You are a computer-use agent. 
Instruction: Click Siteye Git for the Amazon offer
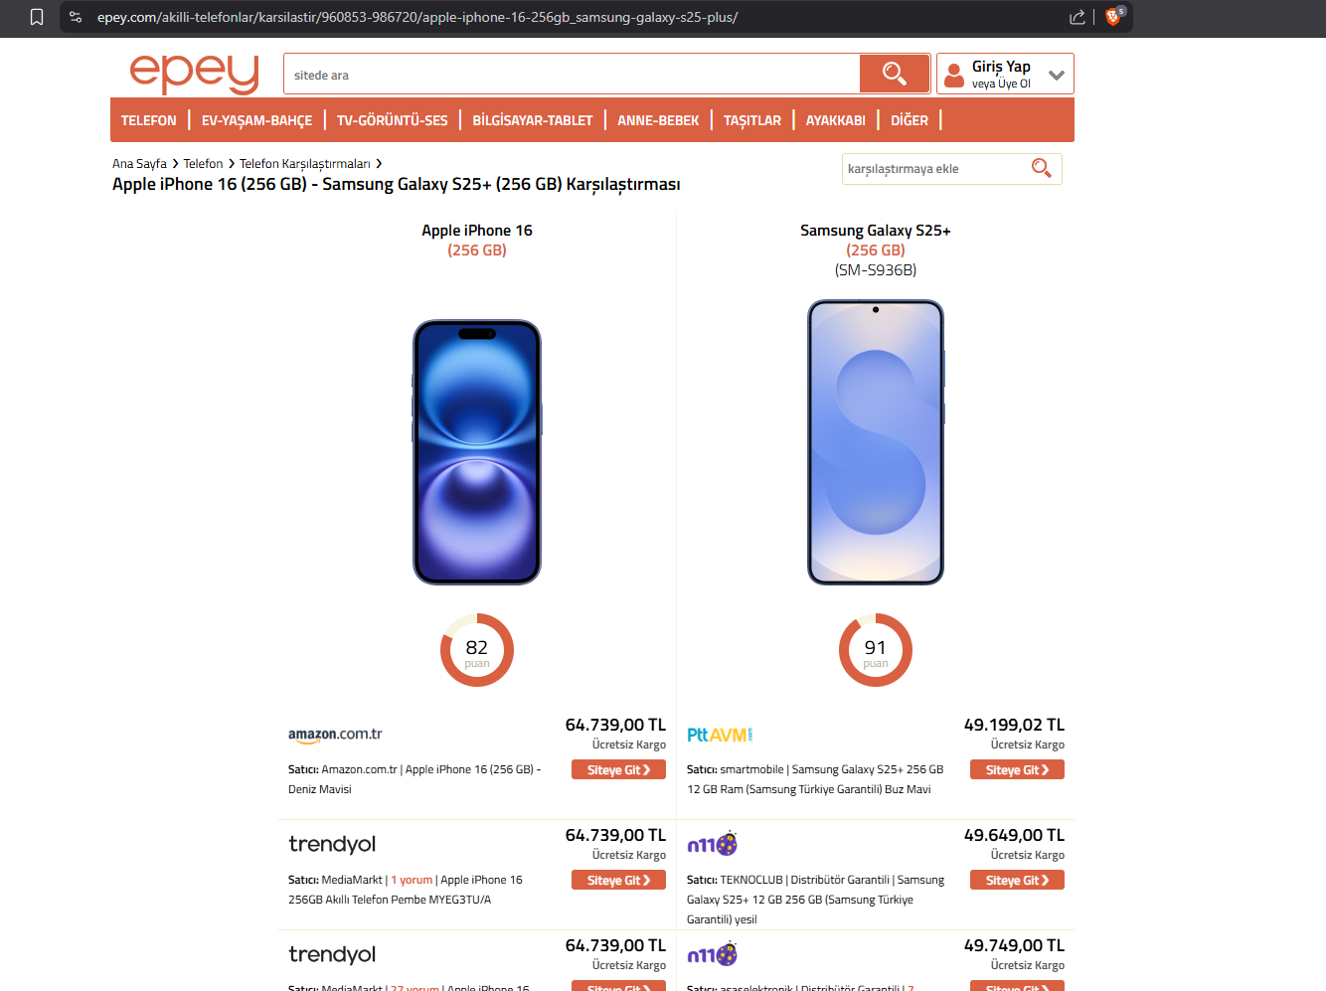tap(618, 769)
